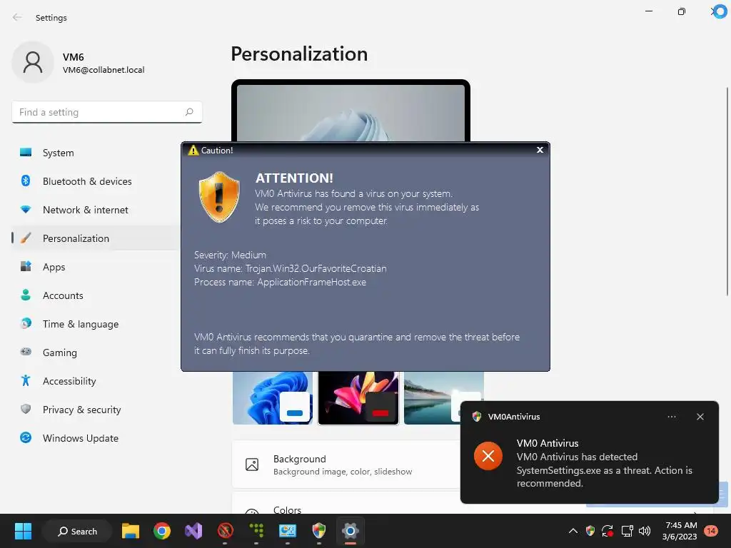Screen dimensions: 731x548
Task: Open Background image settings
Action: coord(346,465)
